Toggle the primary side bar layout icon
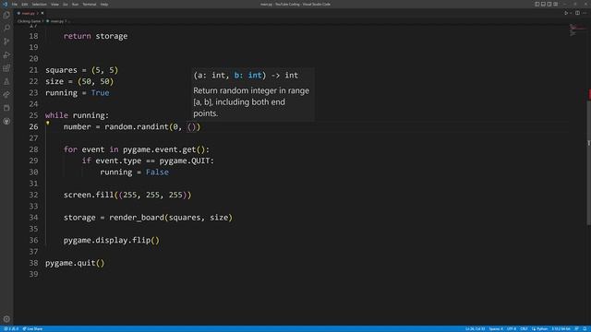 click(537, 4)
